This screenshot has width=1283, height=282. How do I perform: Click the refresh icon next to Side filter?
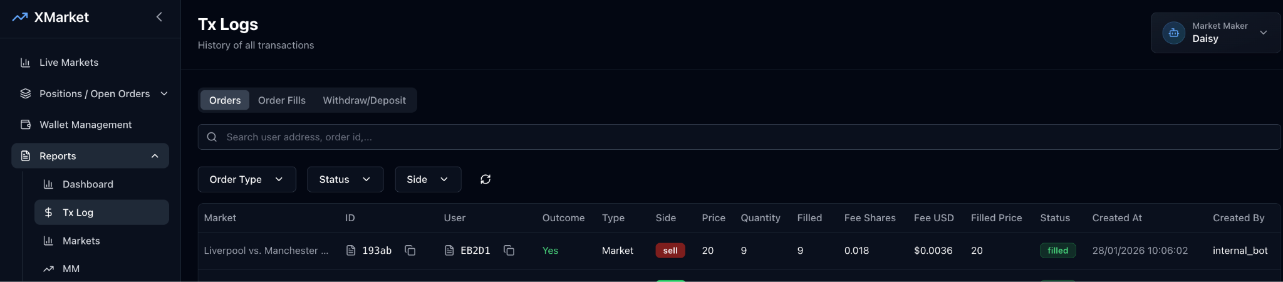[486, 179]
